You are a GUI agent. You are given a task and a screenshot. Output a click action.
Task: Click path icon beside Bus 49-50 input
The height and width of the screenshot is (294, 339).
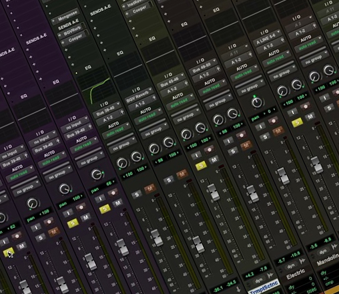pyautogui.click(x=218, y=69)
